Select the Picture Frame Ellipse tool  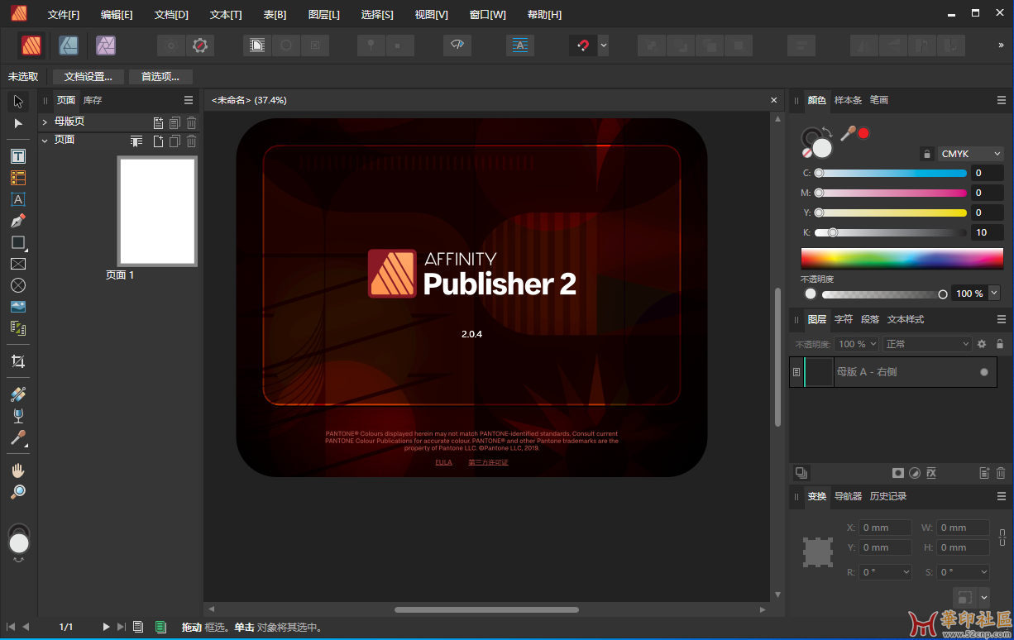coord(18,285)
